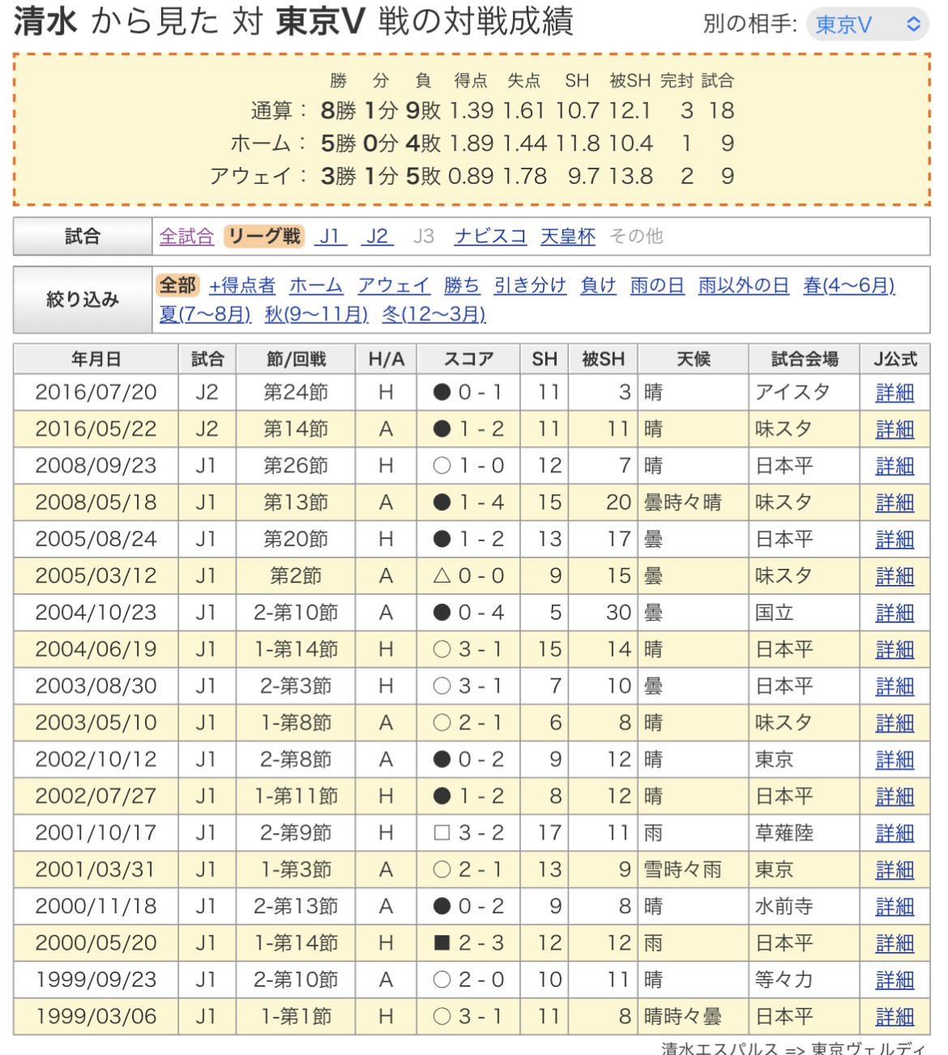Open 詳細 link for 2016/05/22 match
Viewport: 948px width, 1055px height.
click(895, 429)
